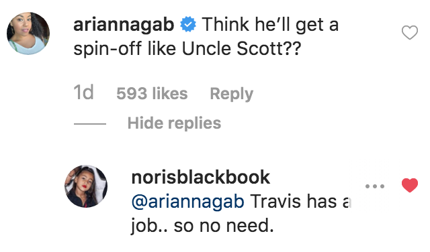
Task: Click the horizontal line before Hide replies
Action: 90,124
